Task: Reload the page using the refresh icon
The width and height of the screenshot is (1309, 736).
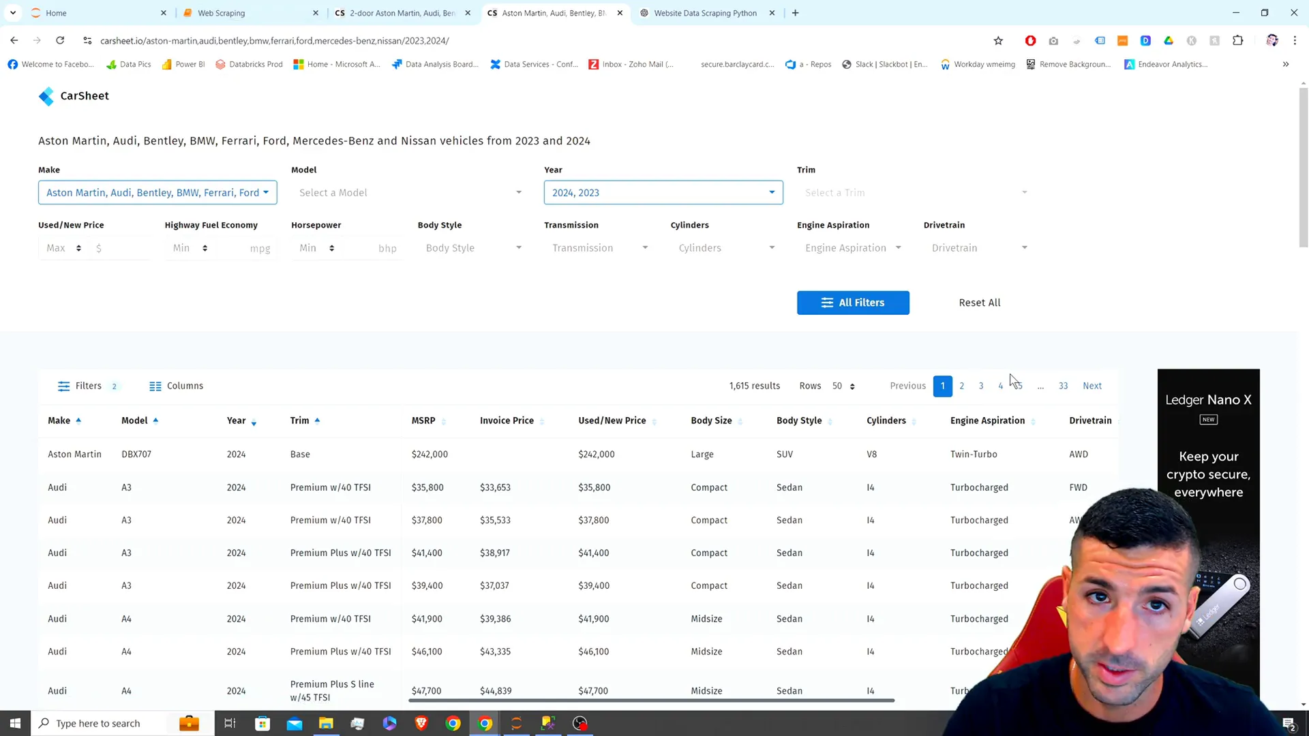Action: pos(60,41)
